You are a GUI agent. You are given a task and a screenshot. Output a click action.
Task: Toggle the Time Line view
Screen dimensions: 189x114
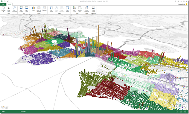coord(56,9)
